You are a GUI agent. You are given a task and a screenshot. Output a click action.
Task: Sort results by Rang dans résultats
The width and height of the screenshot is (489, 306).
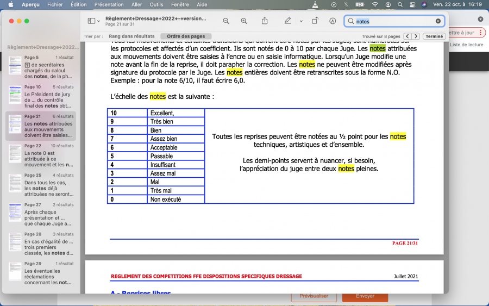click(x=131, y=36)
